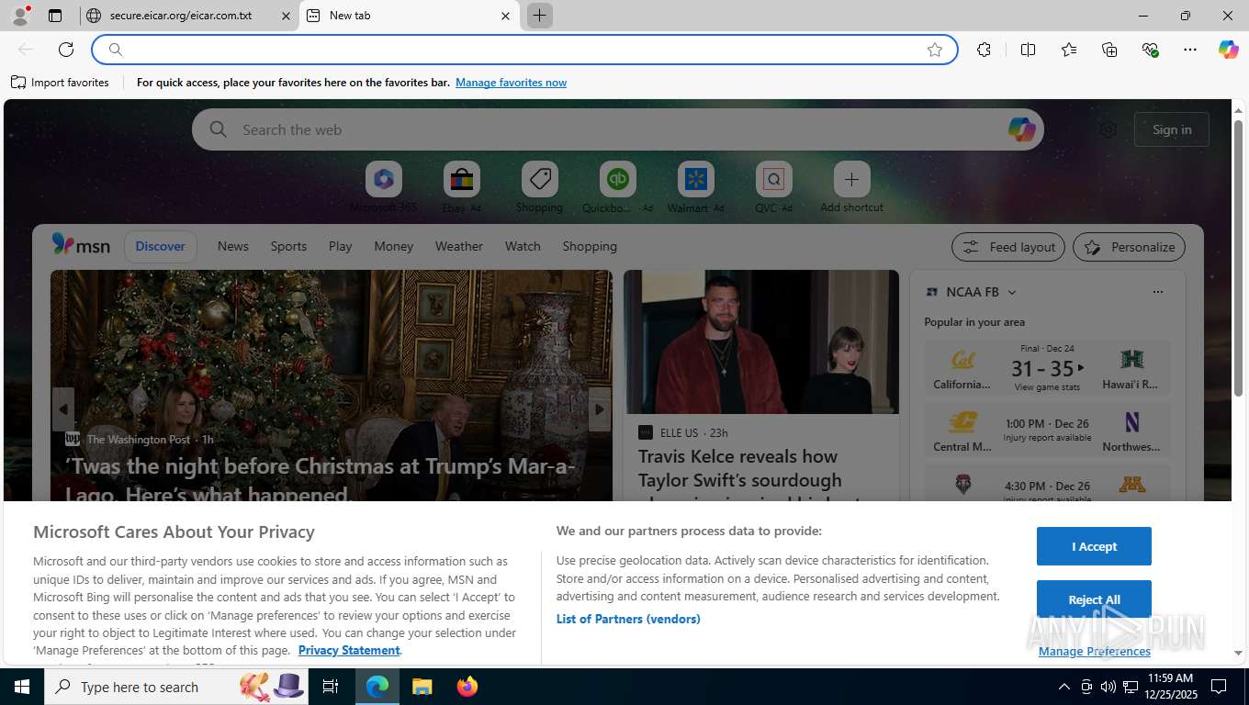Open the QuickBooks shortcut
Screen dimensions: 1249x705
(617, 187)
